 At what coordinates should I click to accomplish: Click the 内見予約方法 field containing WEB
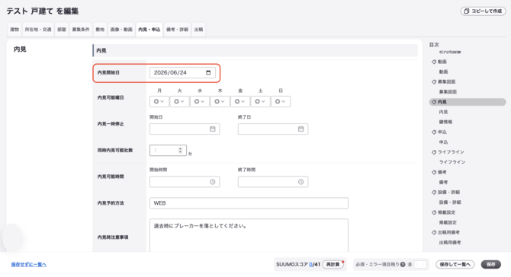[x=249, y=203]
